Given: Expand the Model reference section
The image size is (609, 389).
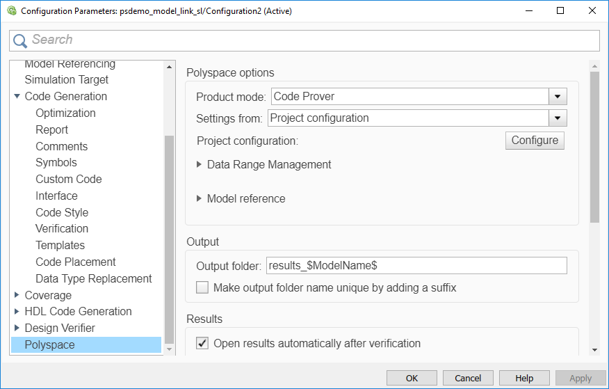Looking at the screenshot, I should pyautogui.click(x=200, y=199).
